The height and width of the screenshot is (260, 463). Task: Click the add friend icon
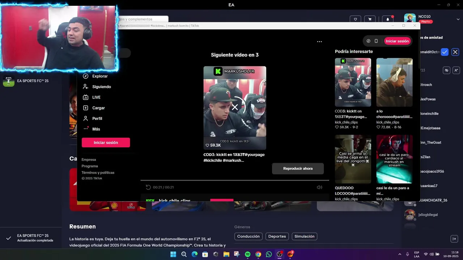(x=456, y=70)
